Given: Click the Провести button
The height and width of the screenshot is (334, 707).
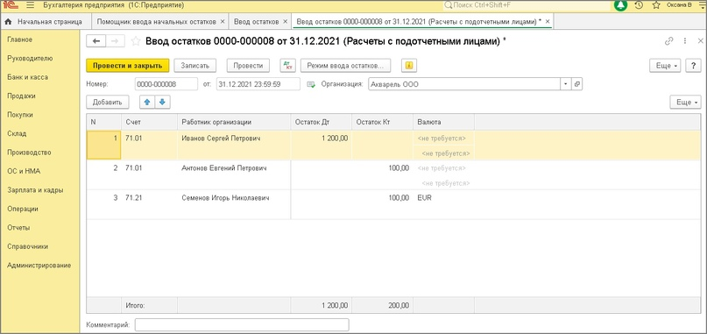Looking at the screenshot, I should coord(248,66).
